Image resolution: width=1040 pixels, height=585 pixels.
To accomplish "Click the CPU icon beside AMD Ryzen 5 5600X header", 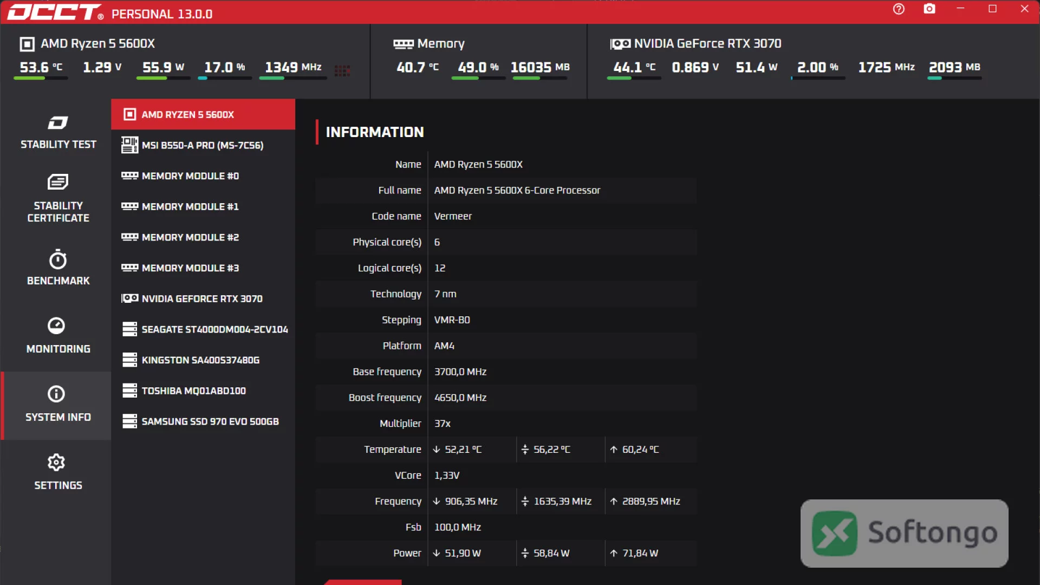I will point(27,44).
